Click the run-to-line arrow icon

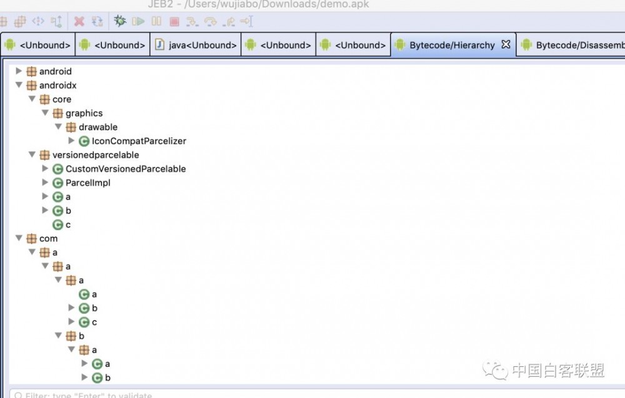coord(247,21)
